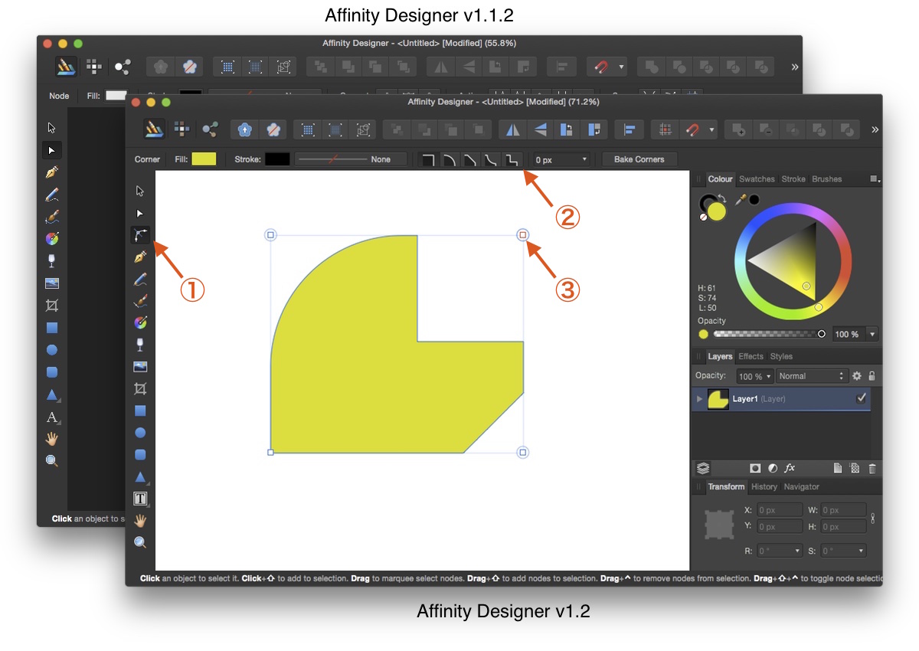The width and height of the screenshot is (919, 651).
Task: Toggle grid display icon in front toolbar
Action: (x=666, y=129)
